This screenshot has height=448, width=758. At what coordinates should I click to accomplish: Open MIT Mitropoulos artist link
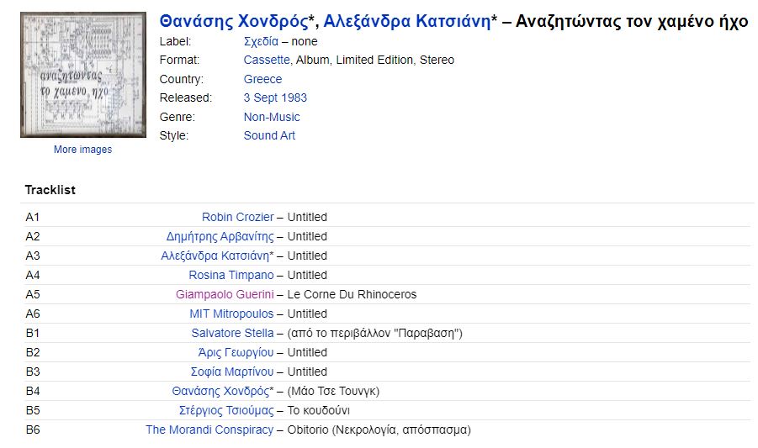pos(231,314)
